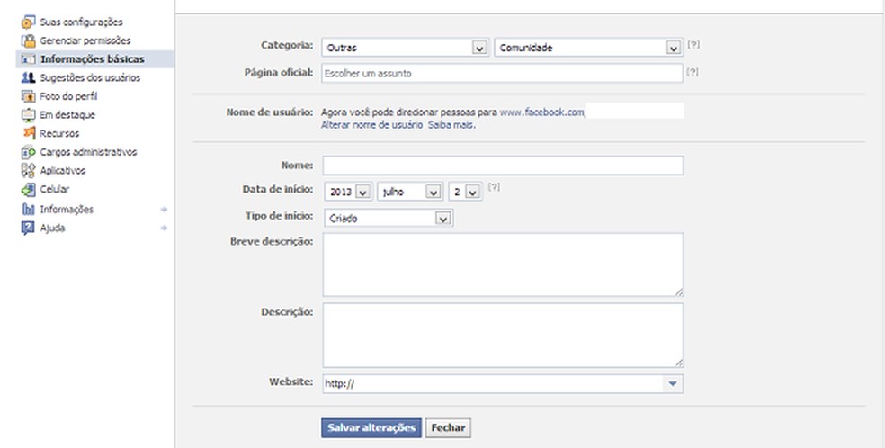Click the Em destaque icon

pyautogui.click(x=28, y=115)
